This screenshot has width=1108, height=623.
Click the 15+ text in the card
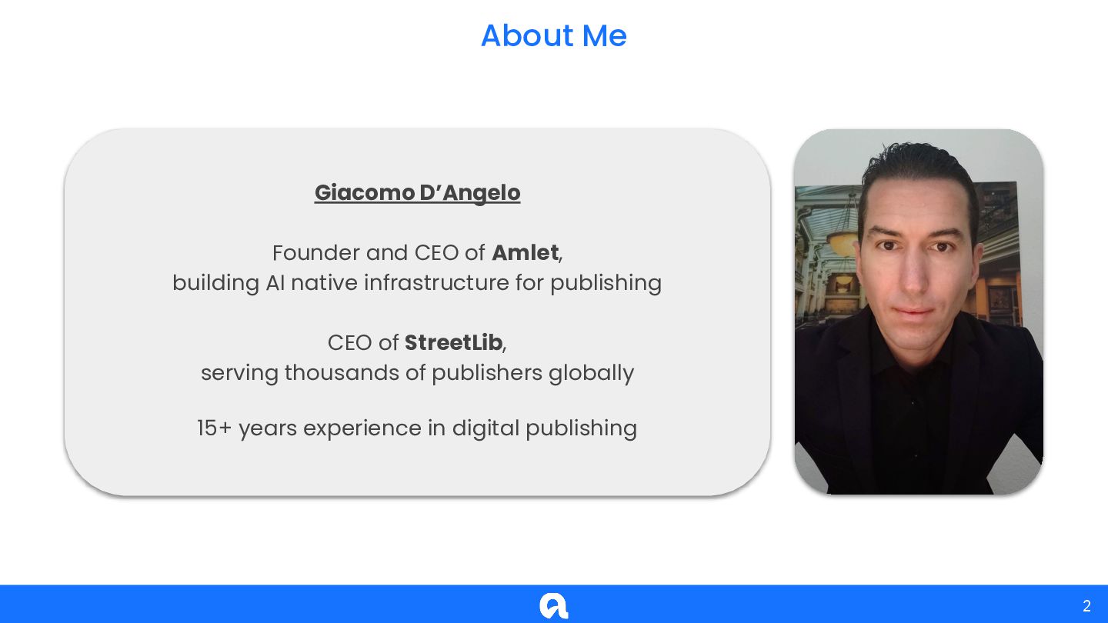point(214,428)
